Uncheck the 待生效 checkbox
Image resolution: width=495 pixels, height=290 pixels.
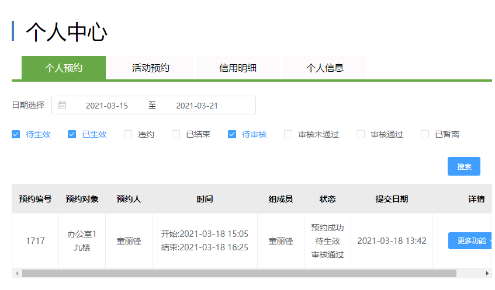16,134
